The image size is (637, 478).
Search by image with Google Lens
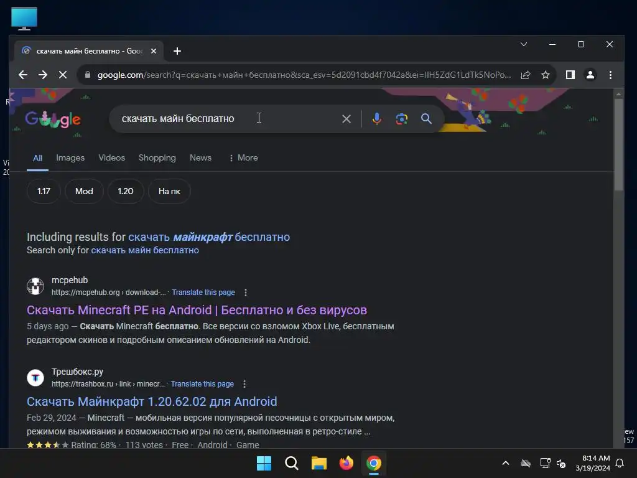click(x=401, y=119)
